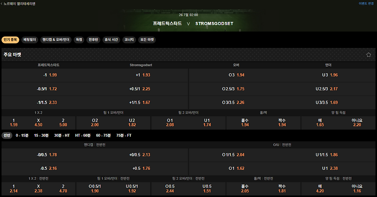
Task: Switch to the 베팅빌더 tab
Action: pyautogui.click(x=30, y=40)
